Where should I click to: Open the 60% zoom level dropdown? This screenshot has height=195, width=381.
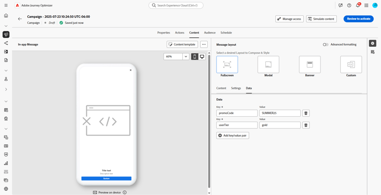pyautogui.click(x=176, y=56)
